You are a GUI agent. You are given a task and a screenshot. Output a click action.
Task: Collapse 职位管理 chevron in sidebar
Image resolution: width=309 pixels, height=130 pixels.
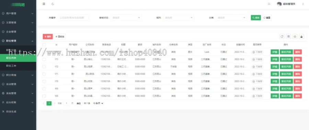[33, 41]
